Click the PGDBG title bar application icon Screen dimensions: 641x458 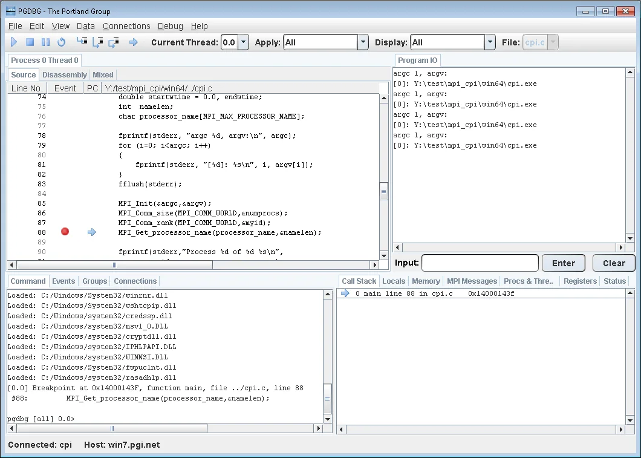coord(11,11)
